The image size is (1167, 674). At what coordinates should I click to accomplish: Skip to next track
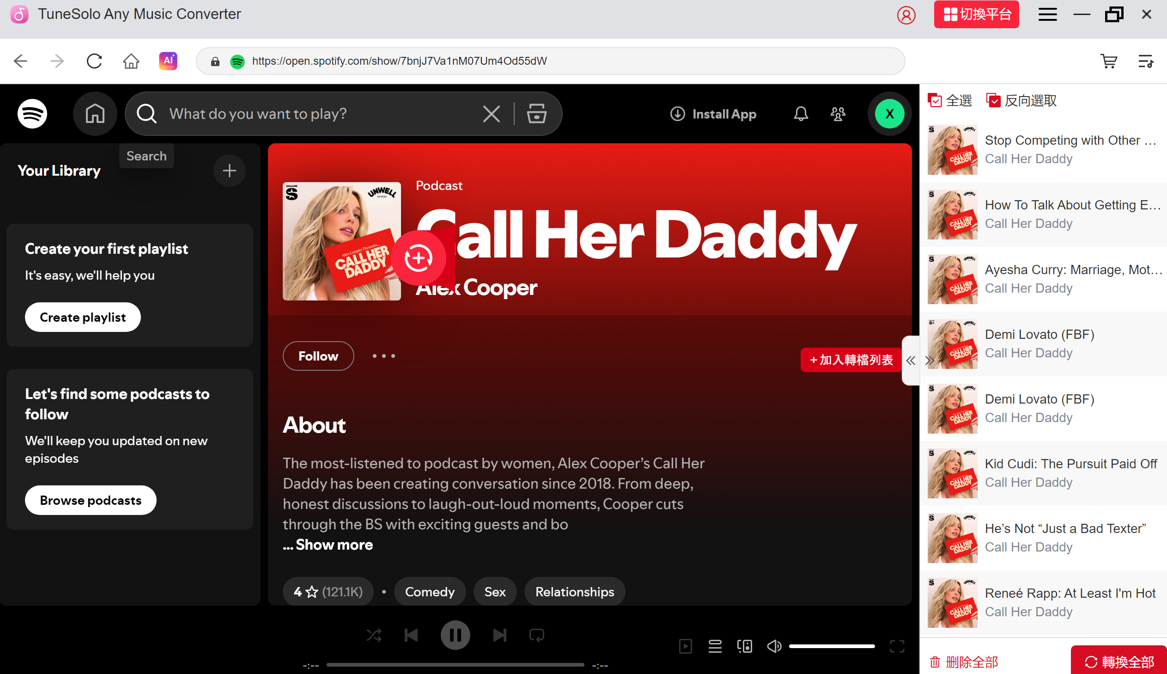tap(499, 635)
